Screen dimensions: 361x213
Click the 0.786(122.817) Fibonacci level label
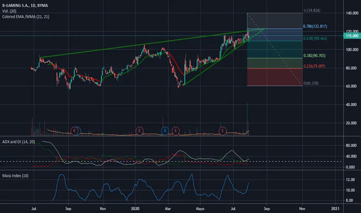tap(315, 26)
